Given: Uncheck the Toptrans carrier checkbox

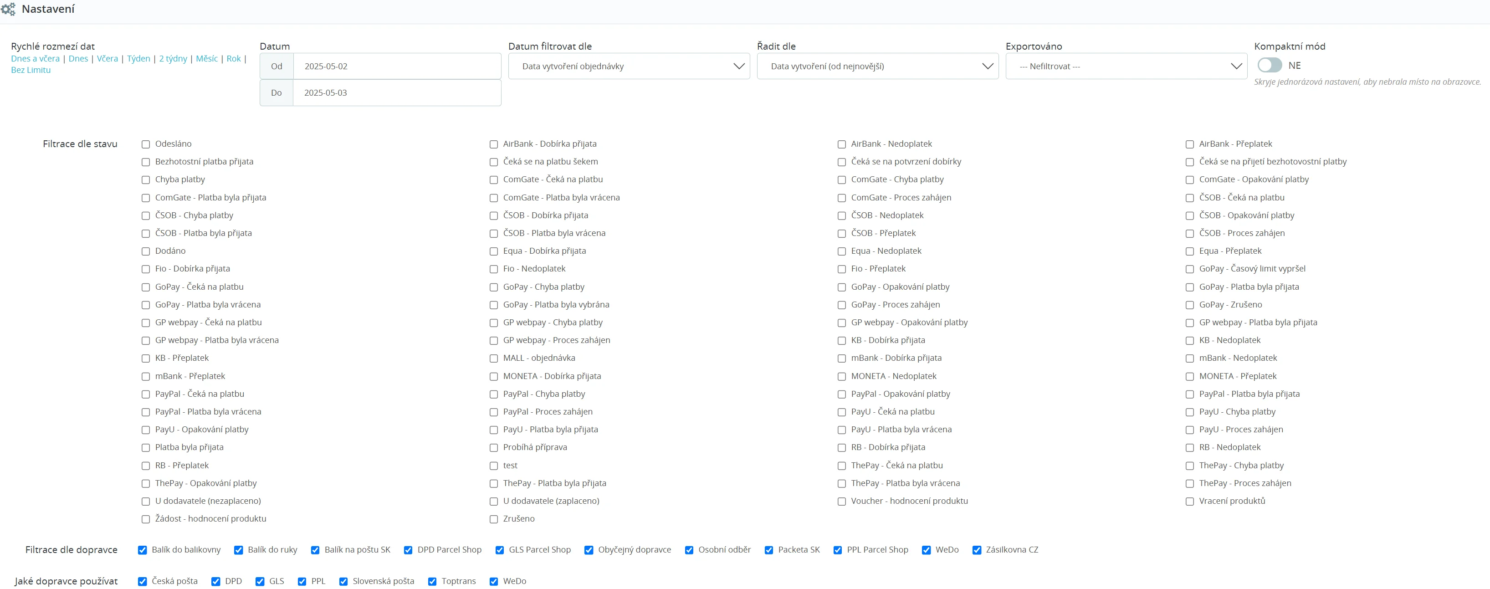Looking at the screenshot, I should [432, 581].
